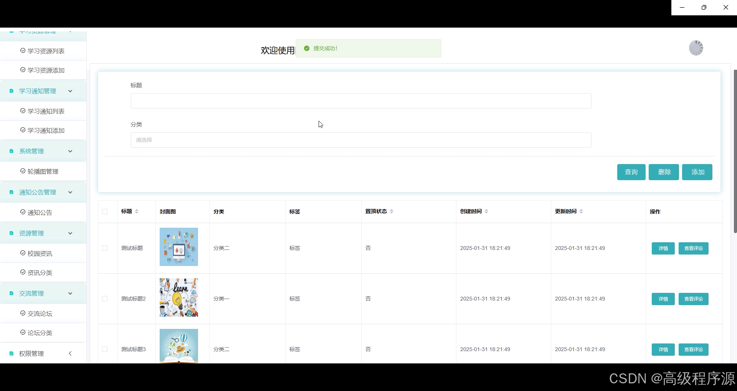The width and height of the screenshot is (737, 391).
Task: Collapse 学习通知管理 section chevron
Action: pos(70,91)
